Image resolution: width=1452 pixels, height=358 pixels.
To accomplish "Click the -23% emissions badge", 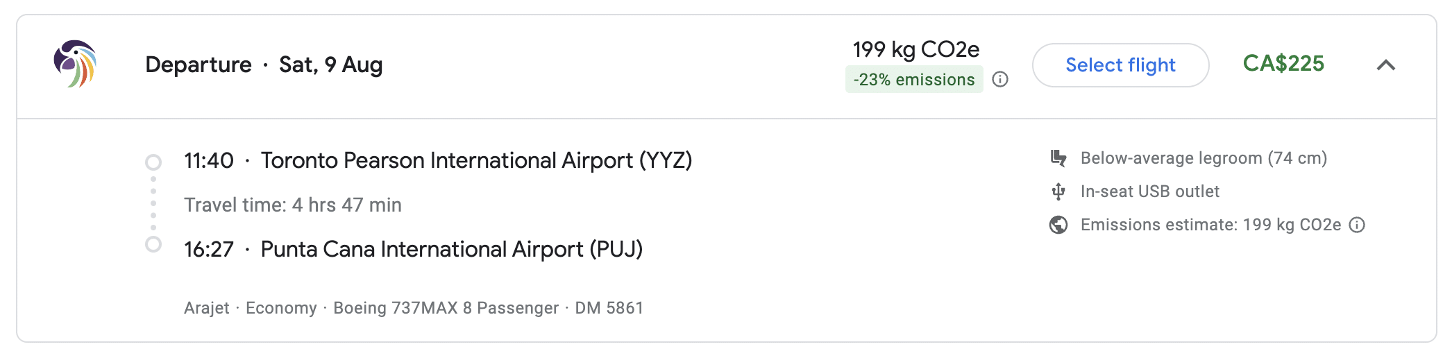I will point(914,80).
